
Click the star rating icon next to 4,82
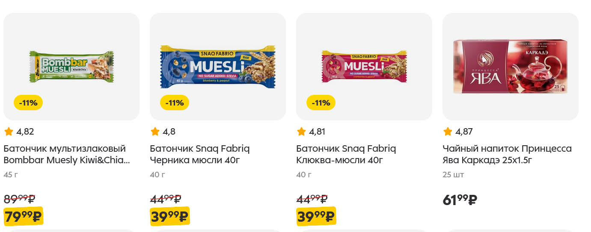(x=9, y=132)
